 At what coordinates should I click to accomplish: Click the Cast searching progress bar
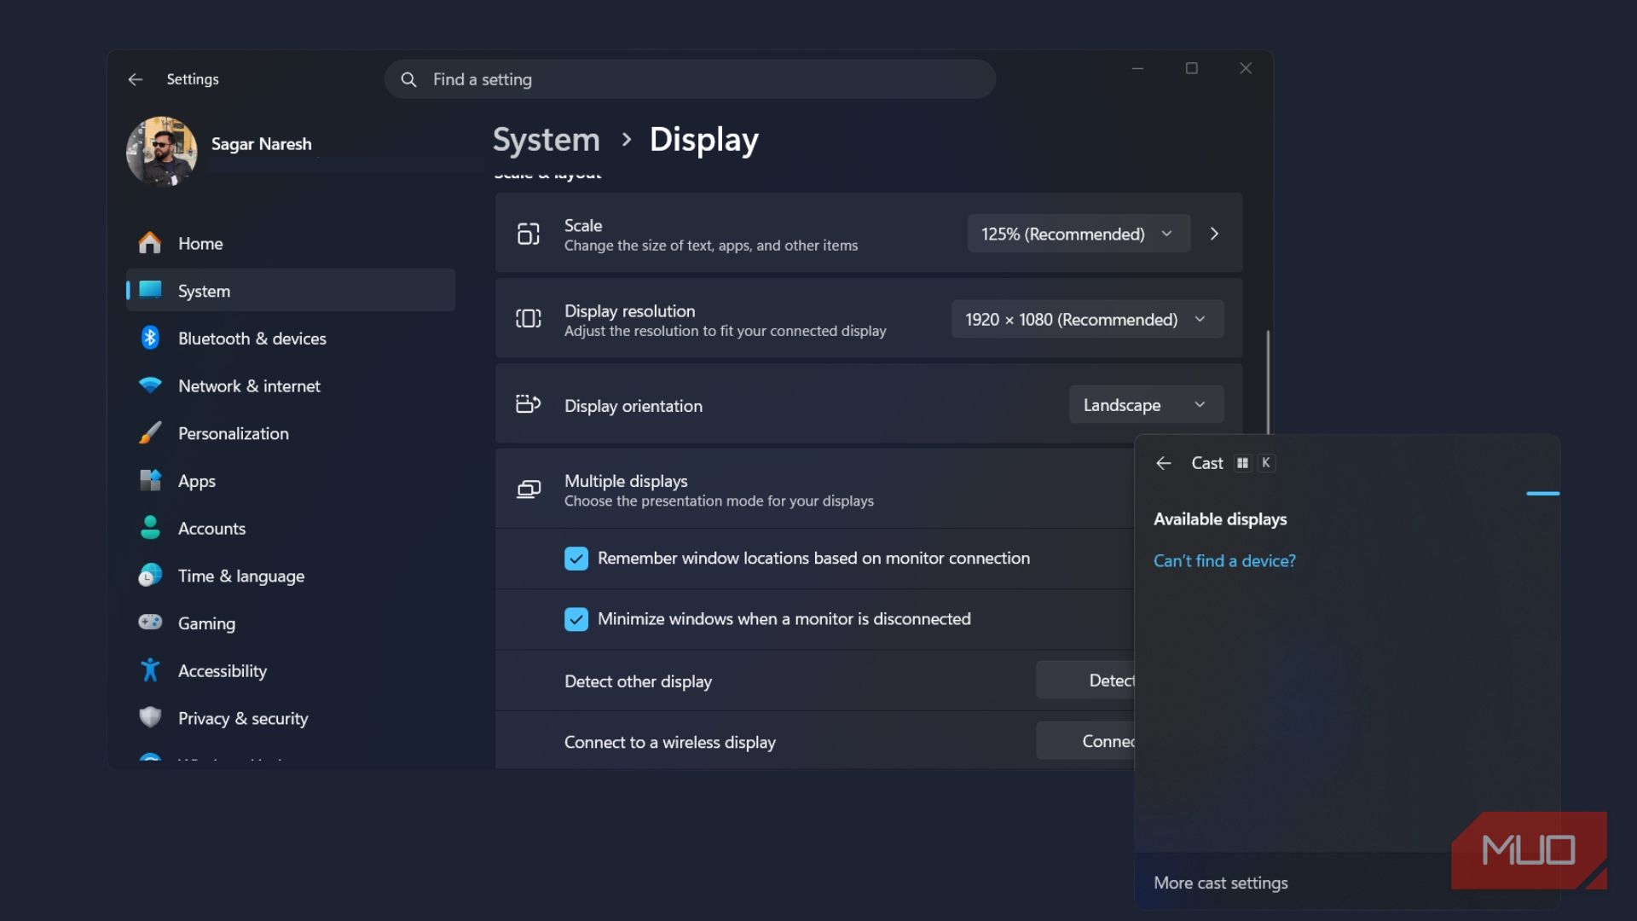point(1542,493)
